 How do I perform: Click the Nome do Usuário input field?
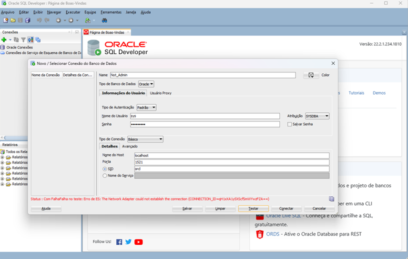[205, 116]
